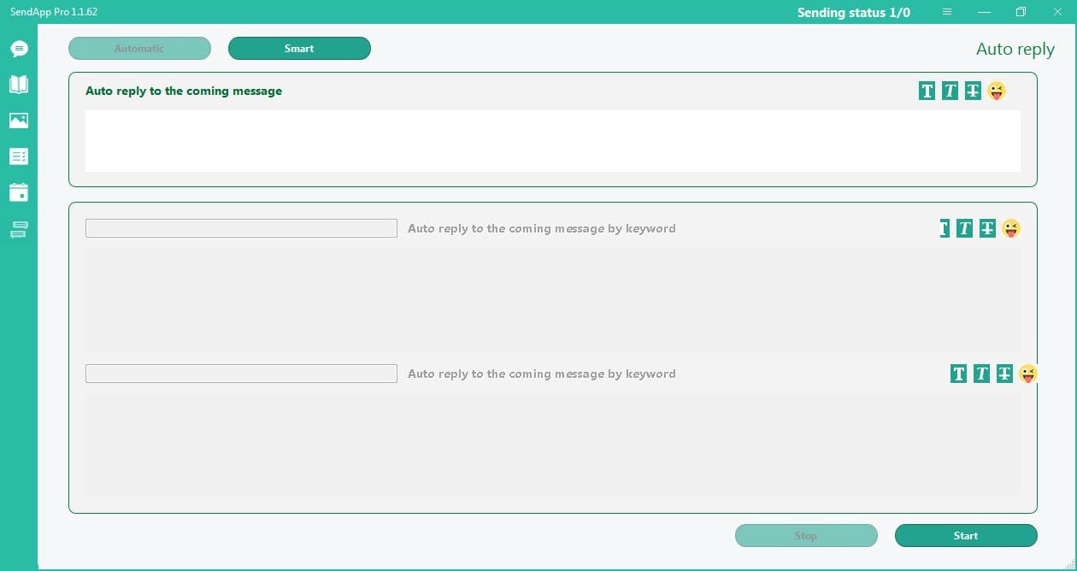Apply strikethrough in the top auto reply box
This screenshot has height=571, width=1077.
pyautogui.click(x=973, y=91)
